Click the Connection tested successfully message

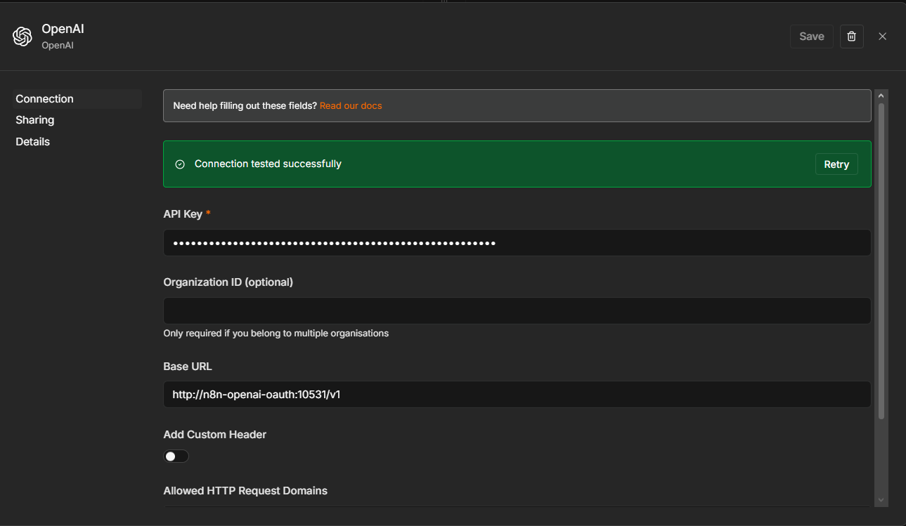point(268,164)
